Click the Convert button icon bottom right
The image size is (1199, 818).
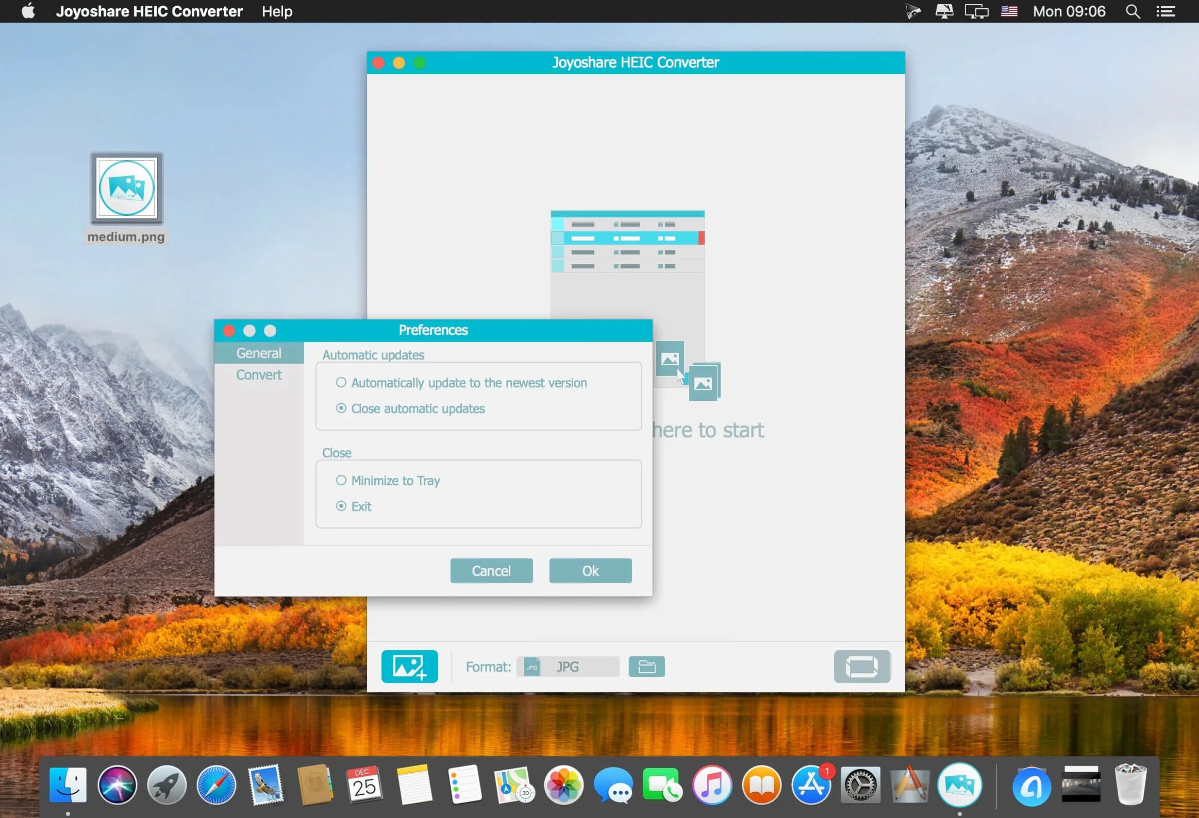pyautogui.click(x=861, y=667)
